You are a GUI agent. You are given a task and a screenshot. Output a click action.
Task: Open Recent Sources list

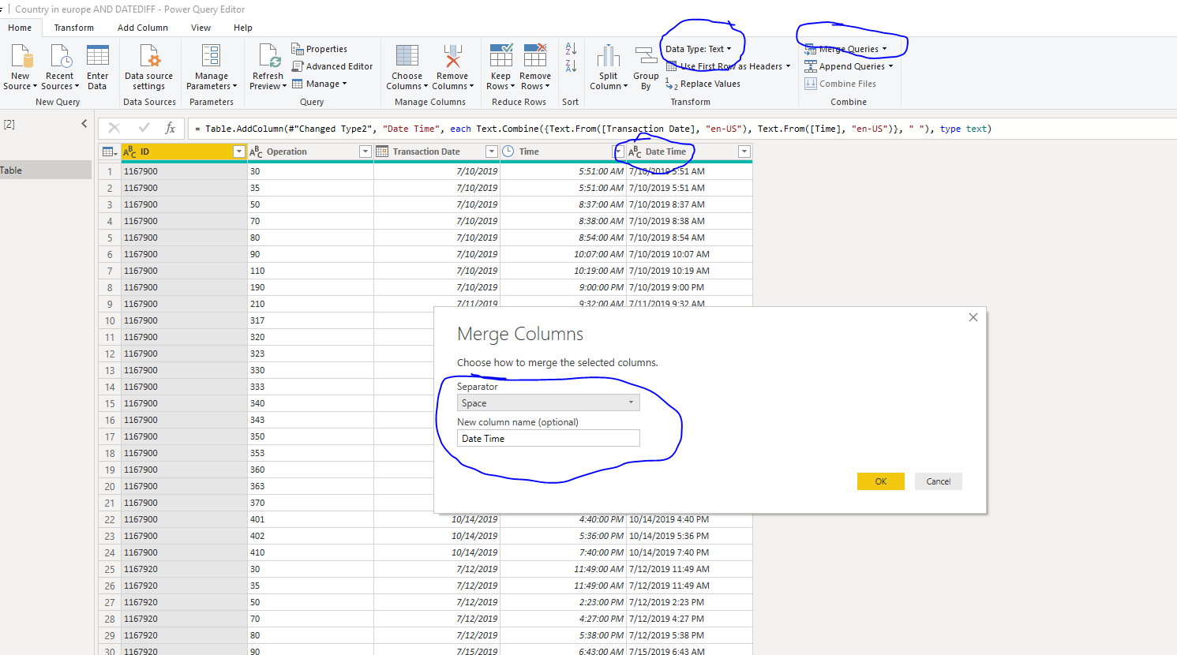coord(60,67)
